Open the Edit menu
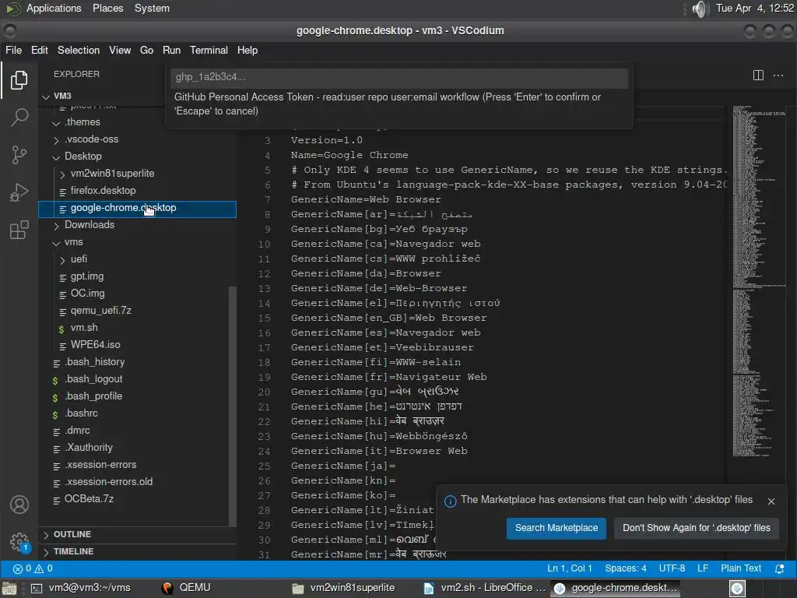 click(x=39, y=51)
